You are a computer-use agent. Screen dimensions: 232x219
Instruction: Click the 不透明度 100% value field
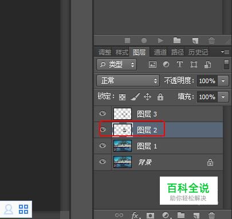[x=207, y=81]
